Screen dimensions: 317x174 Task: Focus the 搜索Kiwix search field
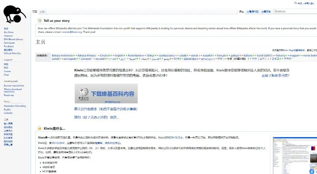(x=295, y=12)
